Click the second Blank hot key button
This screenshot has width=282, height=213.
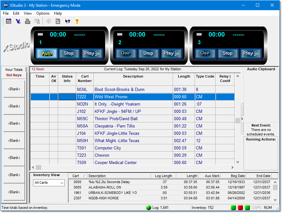pos(14,106)
